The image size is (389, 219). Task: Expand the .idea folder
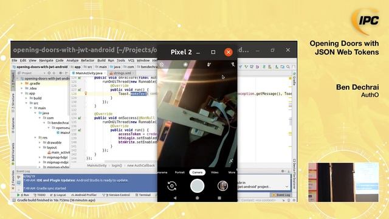[x=22, y=88]
